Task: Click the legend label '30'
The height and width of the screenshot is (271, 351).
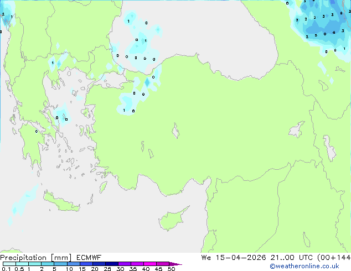Action: pos(120,269)
